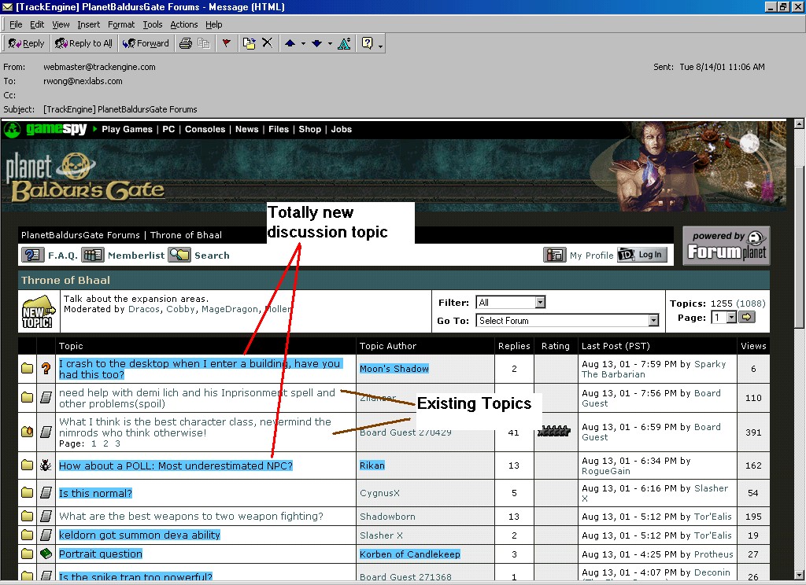Open the Files link in GameSpy bar
806x585 pixels.
279,130
